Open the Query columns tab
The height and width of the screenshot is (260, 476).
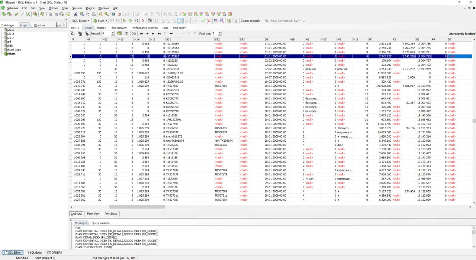(100, 223)
